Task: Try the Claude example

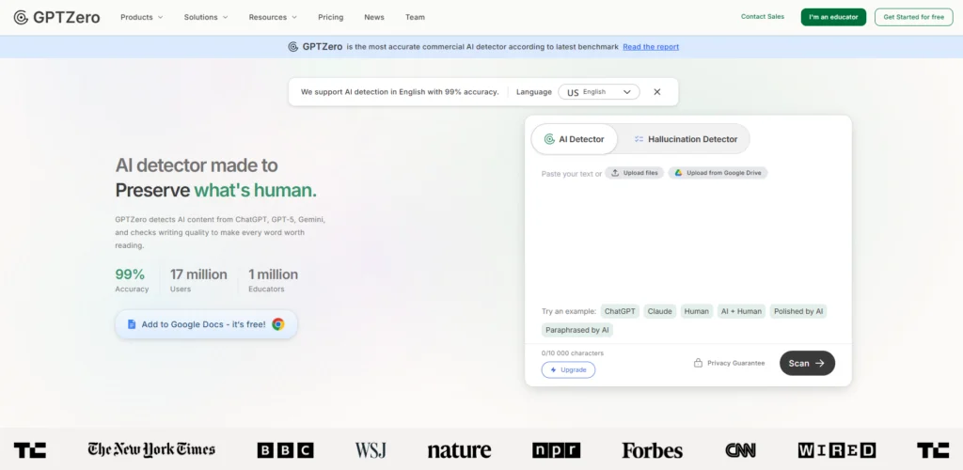Action: coord(659,311)
